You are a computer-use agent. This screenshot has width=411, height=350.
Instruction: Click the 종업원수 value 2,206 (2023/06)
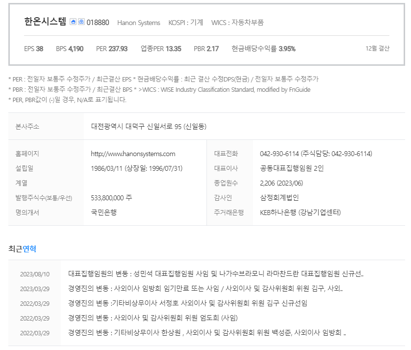pos(281,183)
